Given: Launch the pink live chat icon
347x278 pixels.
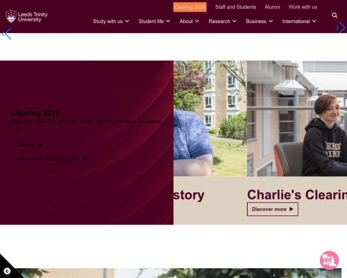Looking at the screenshot, I should pyautogui.click(x=329, y=260).
